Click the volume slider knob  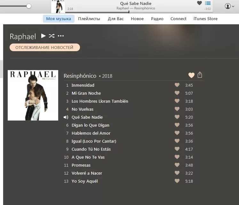click(x=29, y=6)
